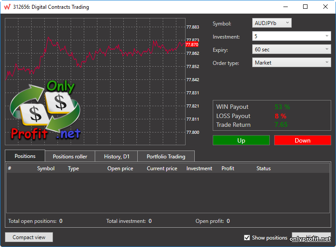Click the Profit column header

pos(228,168)
